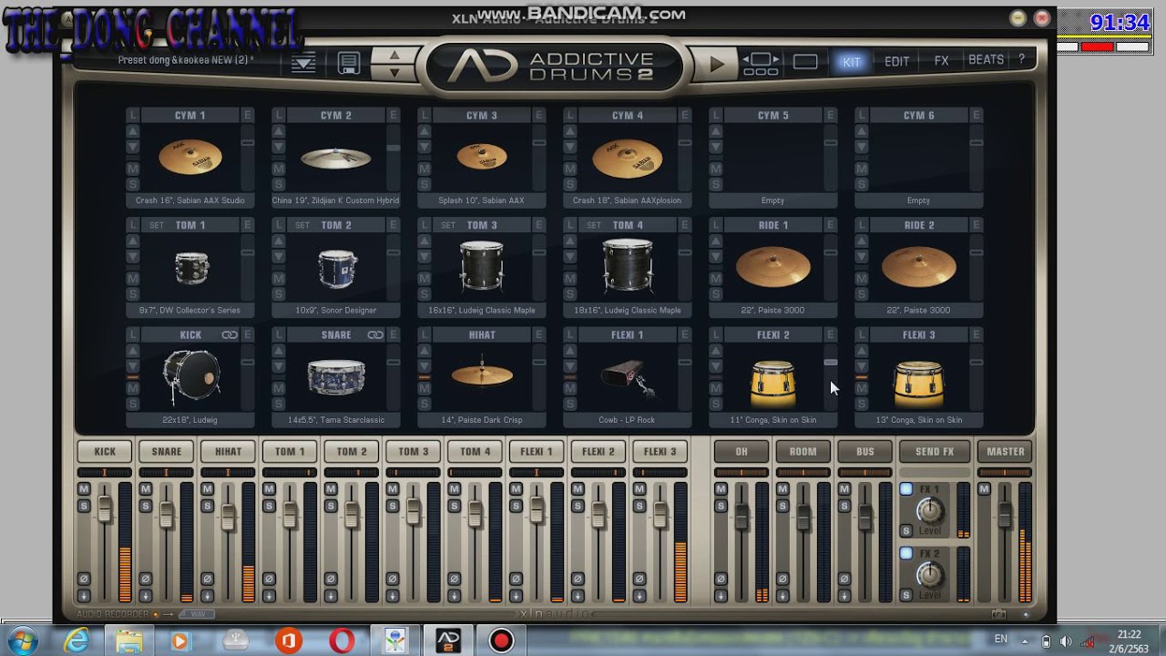The image size is (1166, 656).
Task: Open the help question mark
Action: coord(1021,59)
